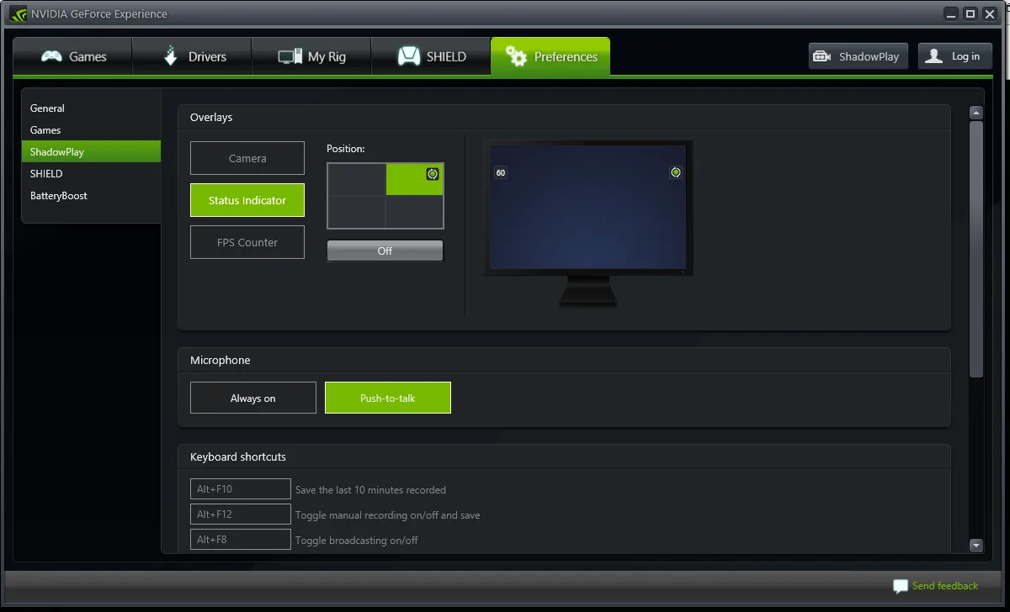The width and height of the screenshot is (1010, 612).
Task: Set microphone to Push-to-talk
Action: tap(388, 398)
